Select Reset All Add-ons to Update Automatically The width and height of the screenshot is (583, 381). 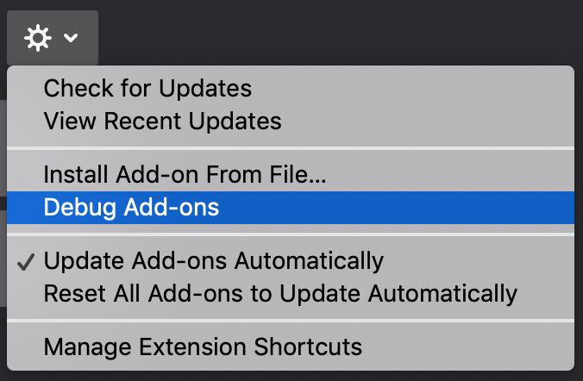[x=291, y=294]
